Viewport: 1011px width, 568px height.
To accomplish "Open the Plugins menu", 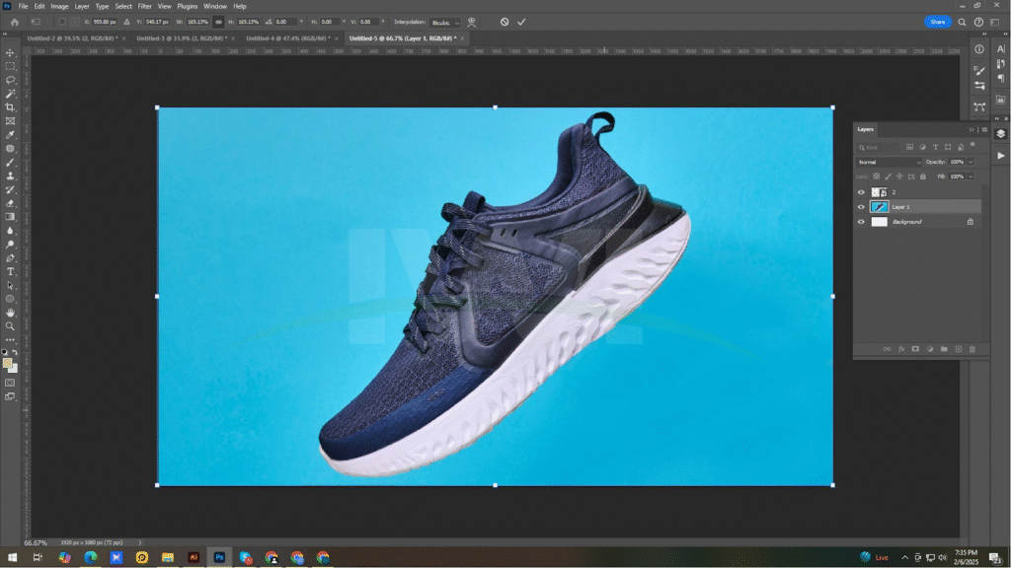I will pos(187,7).
